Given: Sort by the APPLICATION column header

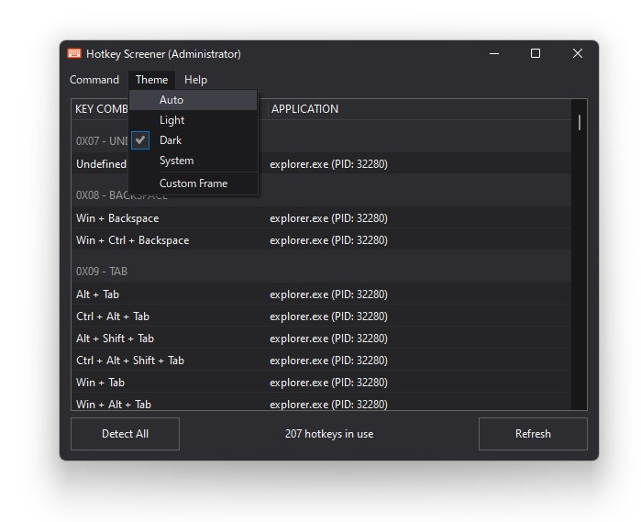Looking at the screenshot, I should 305,109.
